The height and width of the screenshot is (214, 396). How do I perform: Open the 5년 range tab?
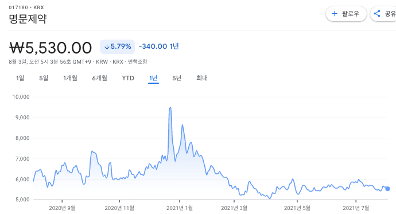[177, 78]
